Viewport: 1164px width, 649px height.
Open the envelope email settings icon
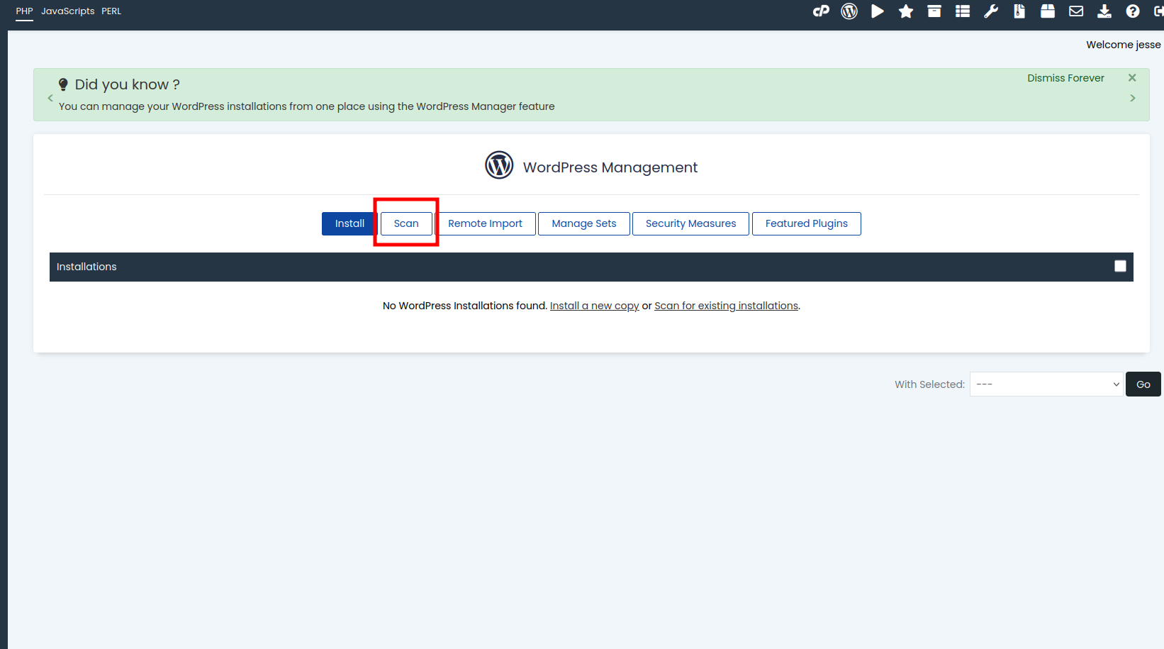click(1076, 11)
